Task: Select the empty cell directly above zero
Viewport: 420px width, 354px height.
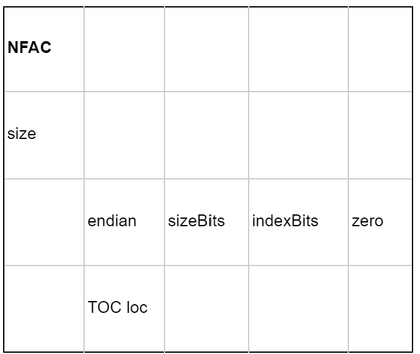Action: click(379, 135)
